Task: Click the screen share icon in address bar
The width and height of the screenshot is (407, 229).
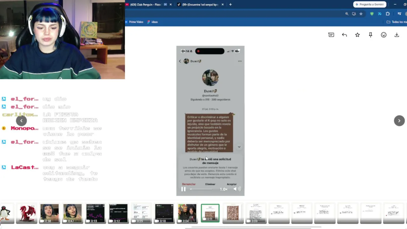Action: coord(354,14)
